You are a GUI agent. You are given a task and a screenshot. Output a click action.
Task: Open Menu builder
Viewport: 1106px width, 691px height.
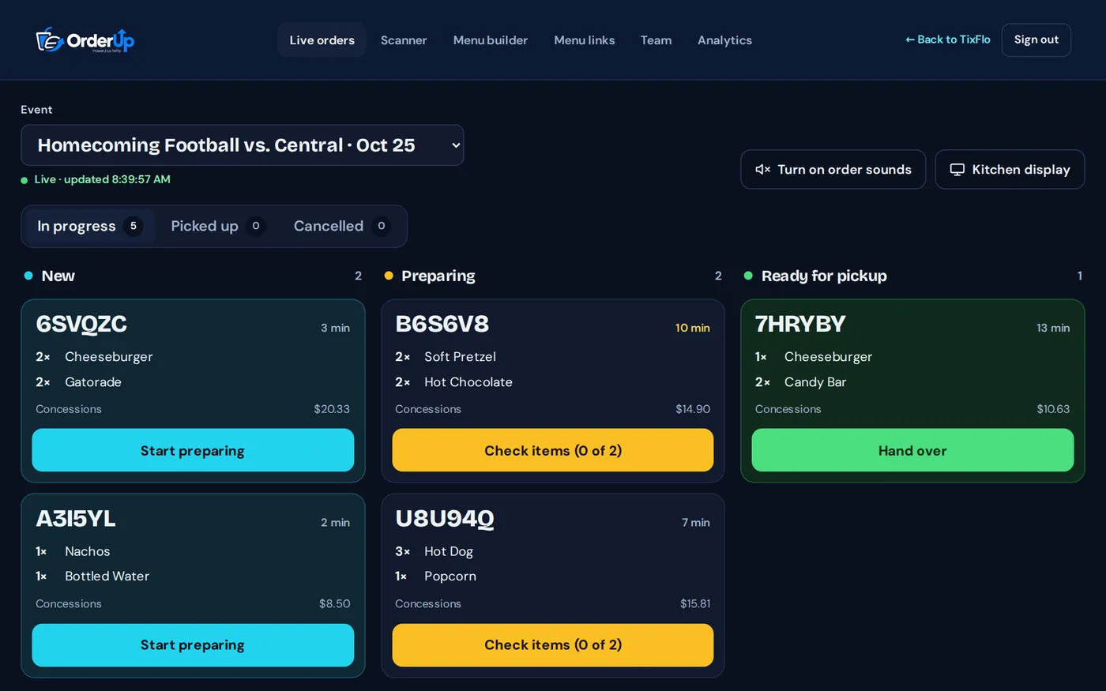[491, 40]
